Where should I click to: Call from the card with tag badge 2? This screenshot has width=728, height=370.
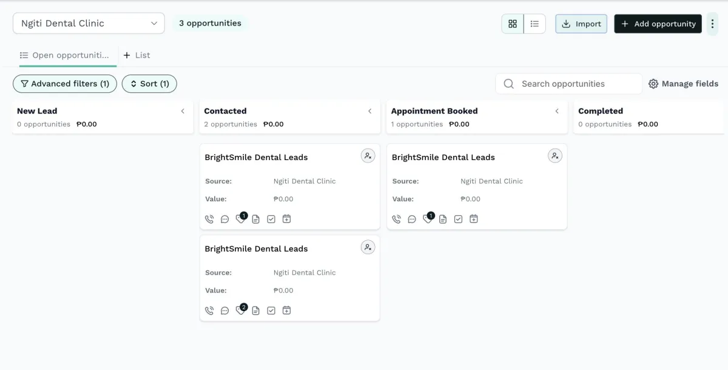[x=209, y=311]
